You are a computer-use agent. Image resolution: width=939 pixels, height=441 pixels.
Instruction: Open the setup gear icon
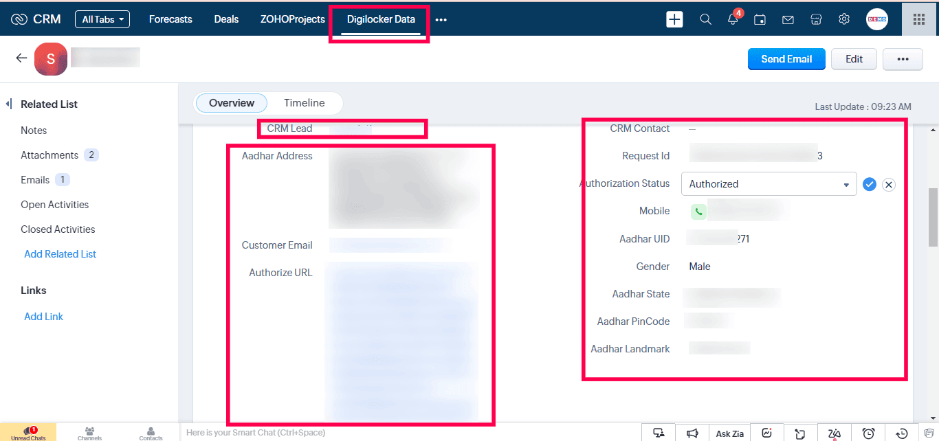pos(844,19)
